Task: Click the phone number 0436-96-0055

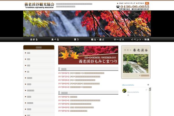Action: click(x=135, y=7)
